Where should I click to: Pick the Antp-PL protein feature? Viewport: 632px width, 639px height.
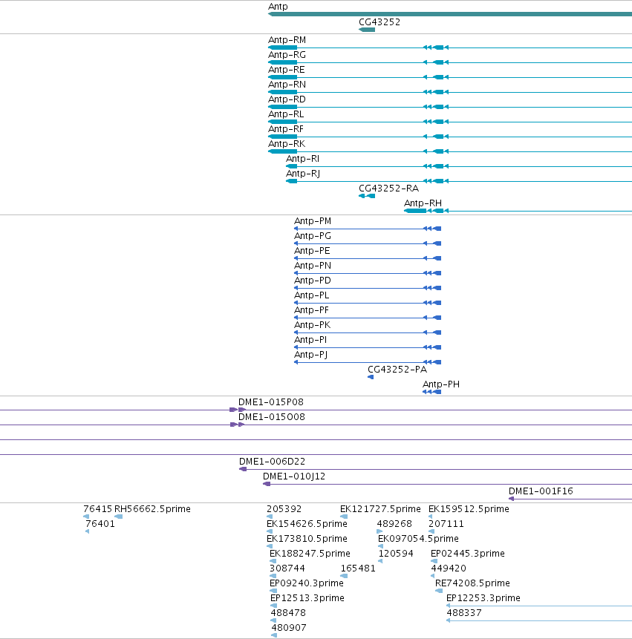tap(311, 295)
